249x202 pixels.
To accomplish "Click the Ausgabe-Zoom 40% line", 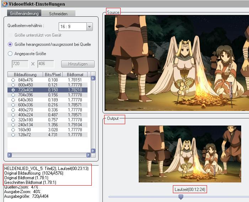I will (x=22, y=192).
